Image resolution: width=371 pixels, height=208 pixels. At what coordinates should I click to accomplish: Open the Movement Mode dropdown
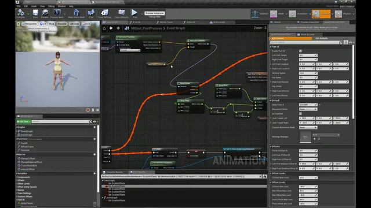[308, 109]
